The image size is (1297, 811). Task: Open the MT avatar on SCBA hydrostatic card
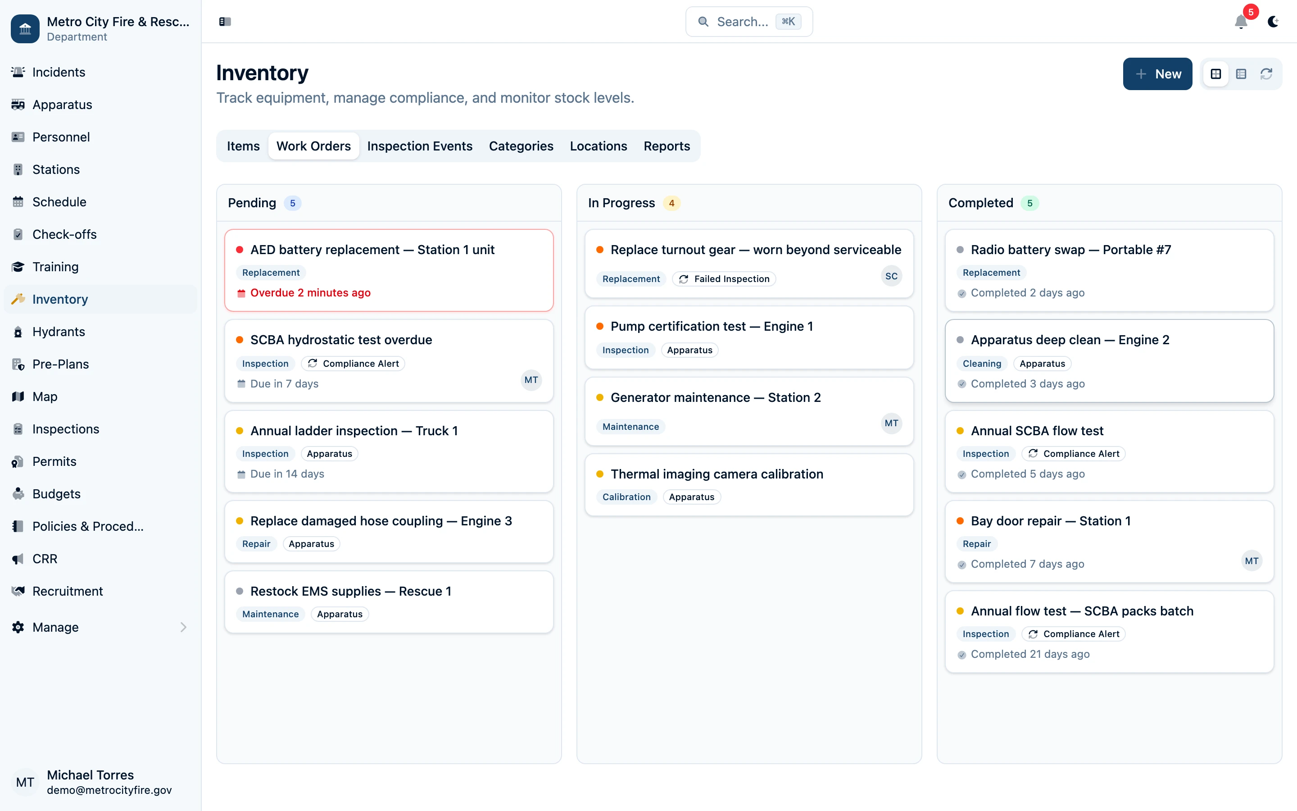pos(531,380)
